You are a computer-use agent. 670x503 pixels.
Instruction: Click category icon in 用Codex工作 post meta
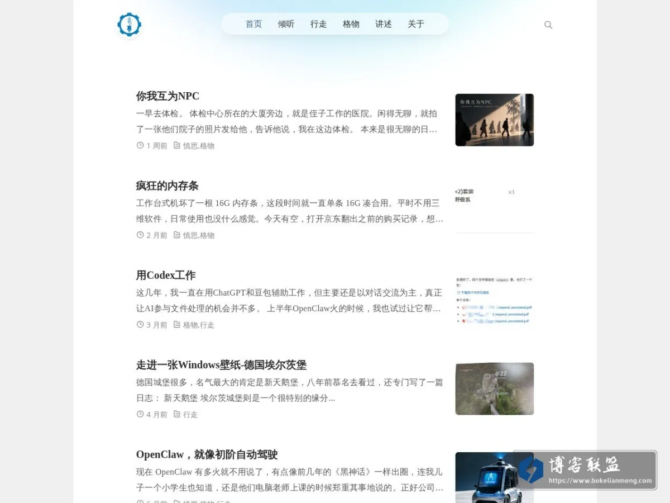[x=176, y=324]
